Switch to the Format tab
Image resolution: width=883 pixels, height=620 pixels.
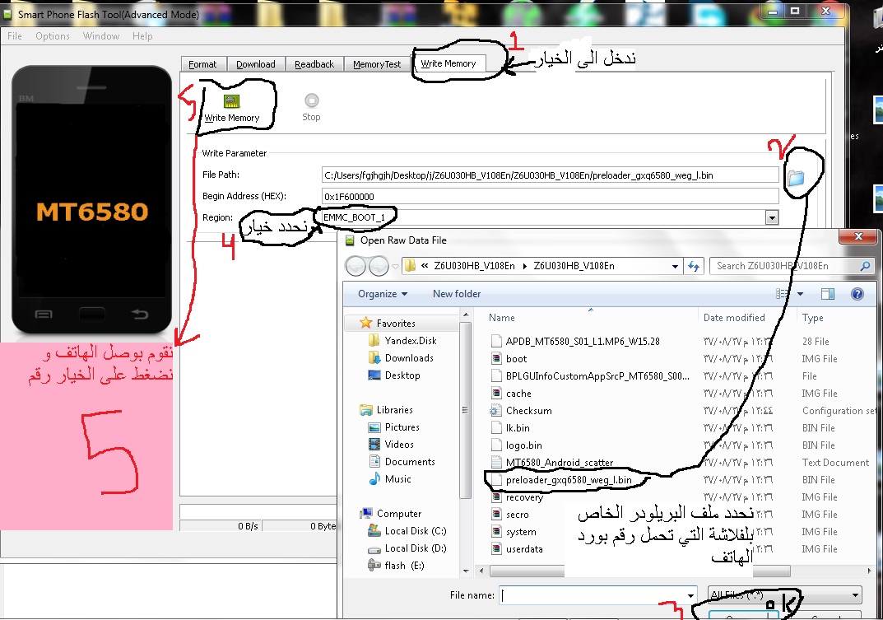click(x=202, y=64)
